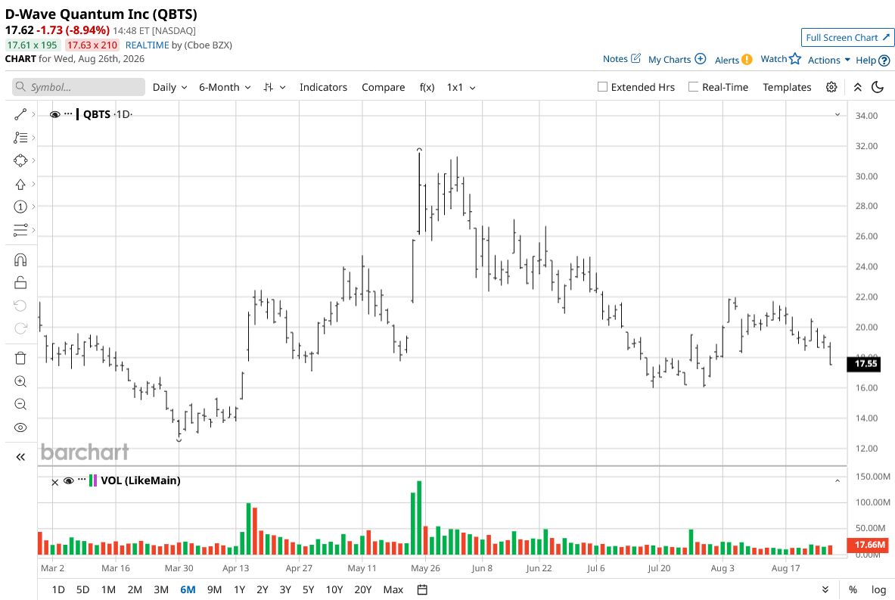Viewport: 895px width, 600px height.
Task: Open My Charts link
Action: tap(677, 59)
